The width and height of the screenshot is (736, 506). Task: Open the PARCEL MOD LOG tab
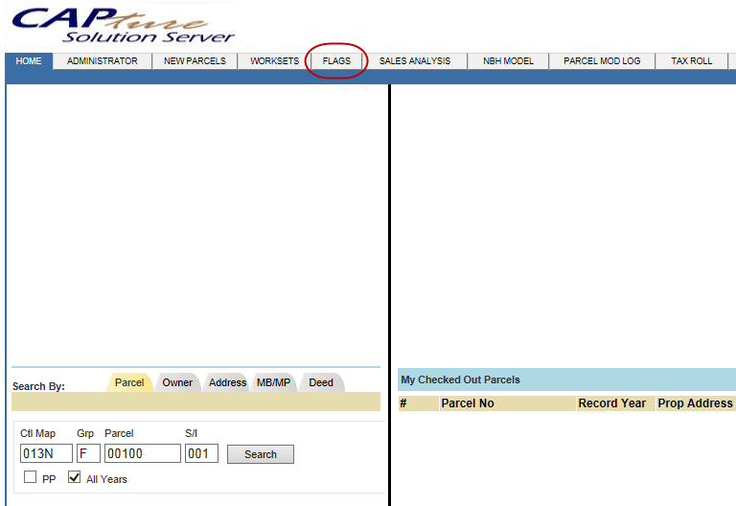click(602, 61)
